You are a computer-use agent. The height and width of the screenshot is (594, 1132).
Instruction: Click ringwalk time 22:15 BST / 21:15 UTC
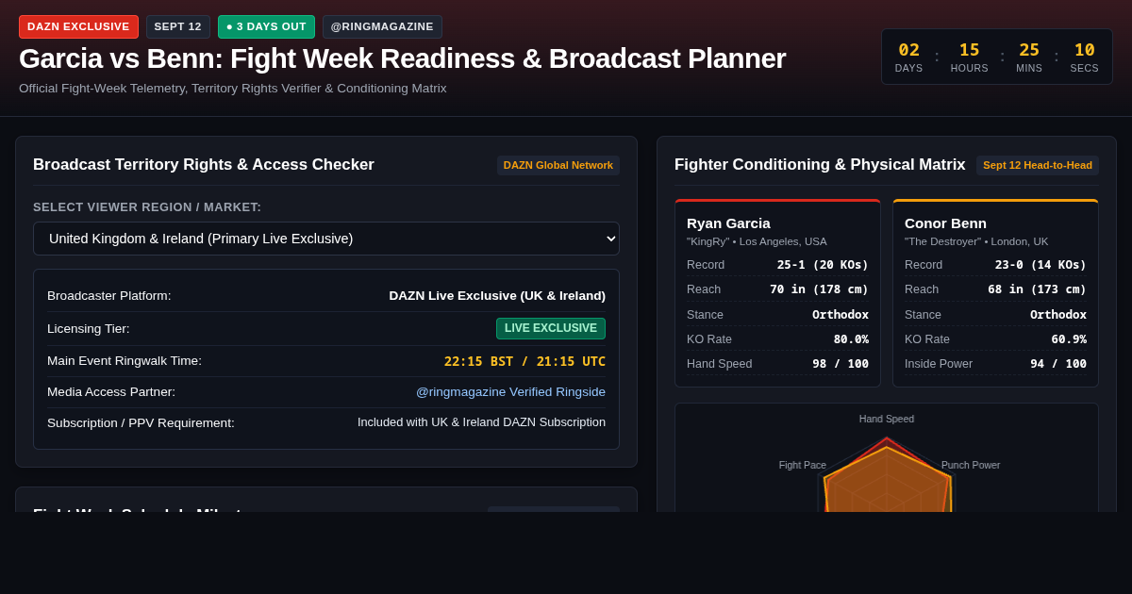524,361
